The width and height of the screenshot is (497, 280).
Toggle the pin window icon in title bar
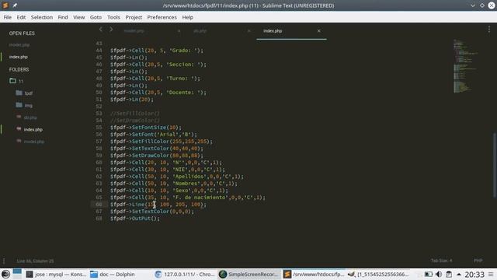click(15, 5)
